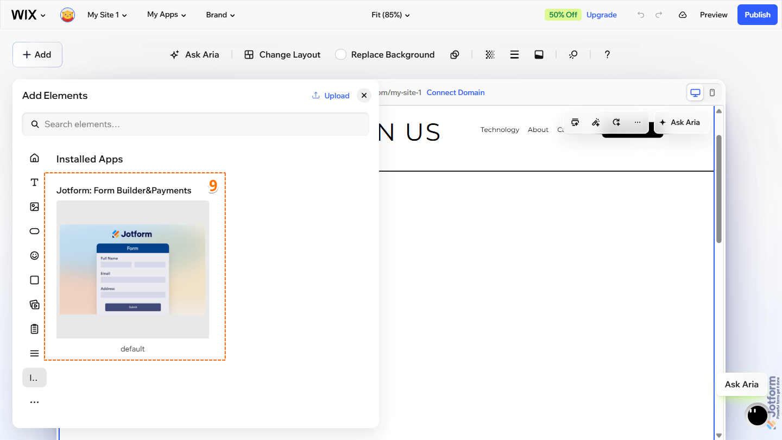
Task: Click the AI magic wand icon
Action: 596,122
